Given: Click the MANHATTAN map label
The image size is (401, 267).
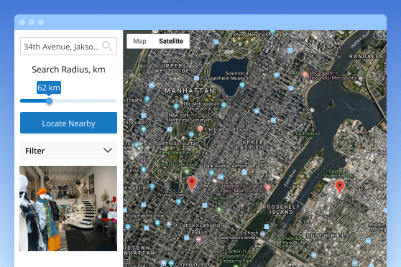Looking at the screenshot, I should pyautogui.click(x=190, y=90).
